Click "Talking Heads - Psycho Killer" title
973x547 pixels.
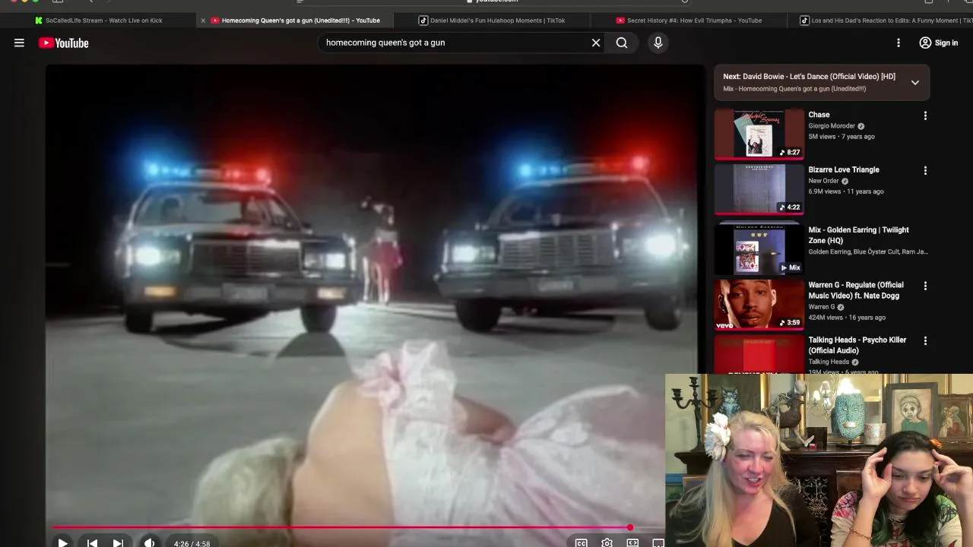(857, 345)
